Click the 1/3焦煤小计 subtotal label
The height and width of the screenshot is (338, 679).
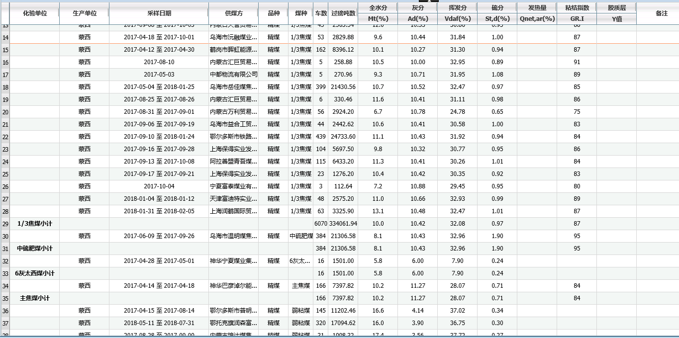tap(35, 224)
